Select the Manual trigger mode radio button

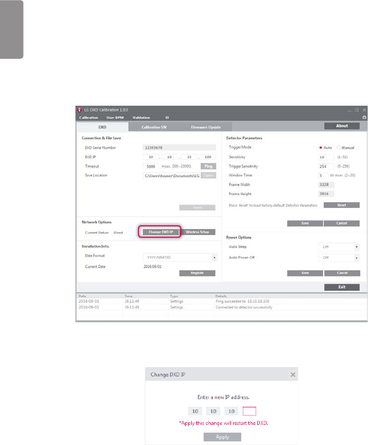pyautogui.click(x=338, y=147)
